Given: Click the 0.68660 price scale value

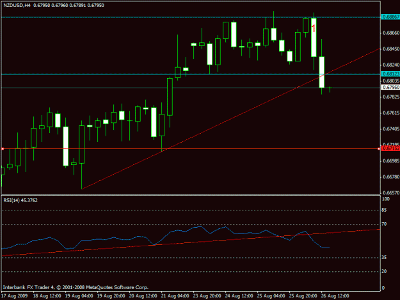Looking at the screenshot, I should coord(391,33).
